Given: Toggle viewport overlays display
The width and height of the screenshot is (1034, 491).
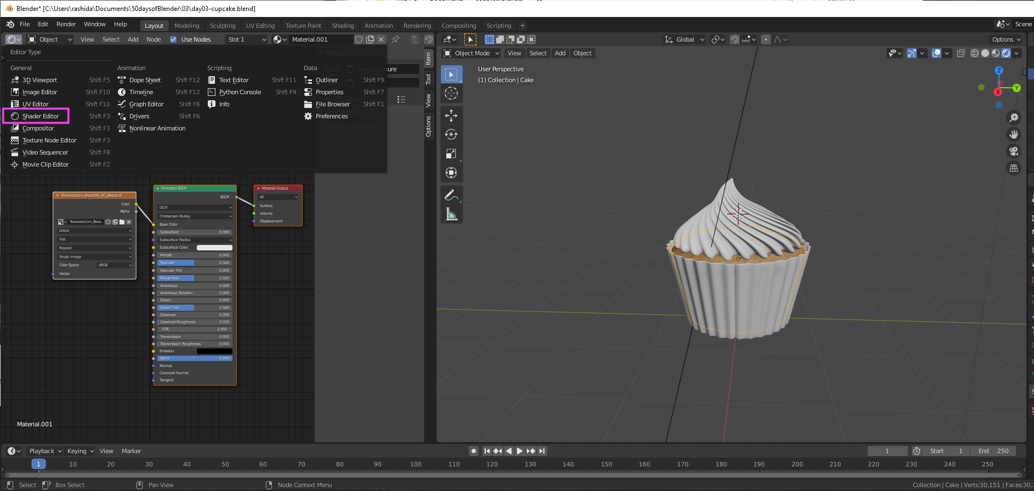Looking at the screenshot, I should (x=936, y=53).
